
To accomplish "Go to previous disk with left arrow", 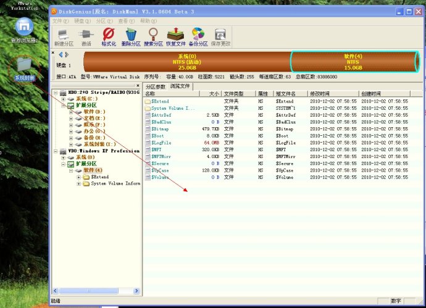I will coord(61,54).
